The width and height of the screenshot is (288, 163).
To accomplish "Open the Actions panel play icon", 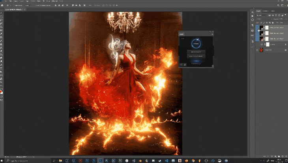I will pyautogui.click(x=252, y=16).
